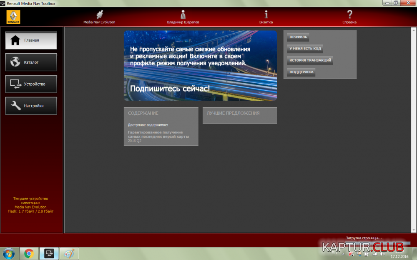Click the ПРОФИЛЬ button
Image resolution: width=417 pixels, height=260 pixels.
[x=298, y=37]
